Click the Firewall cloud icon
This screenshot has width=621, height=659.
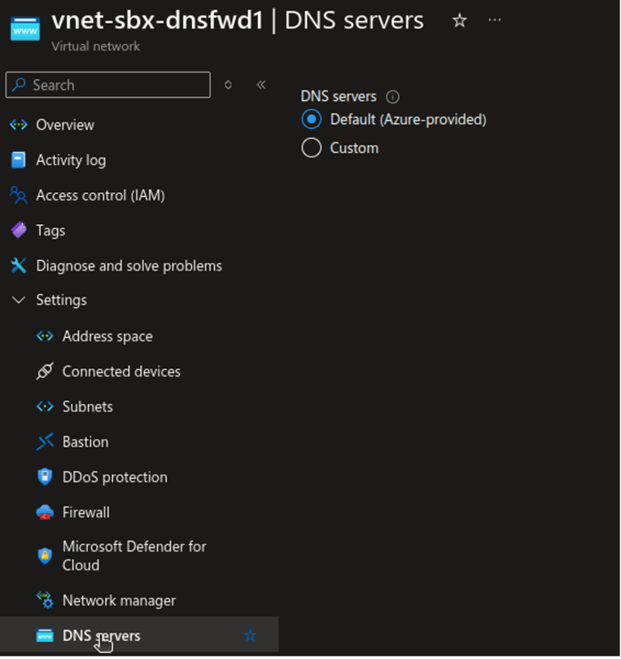[44, 512]
